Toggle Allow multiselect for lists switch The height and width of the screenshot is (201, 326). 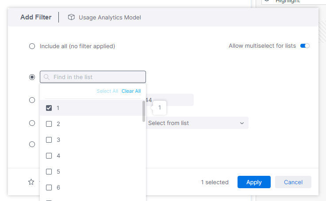305,46
